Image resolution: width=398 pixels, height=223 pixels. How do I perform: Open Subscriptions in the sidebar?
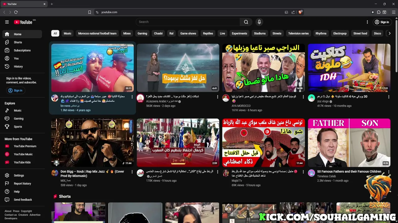[22, 50]
